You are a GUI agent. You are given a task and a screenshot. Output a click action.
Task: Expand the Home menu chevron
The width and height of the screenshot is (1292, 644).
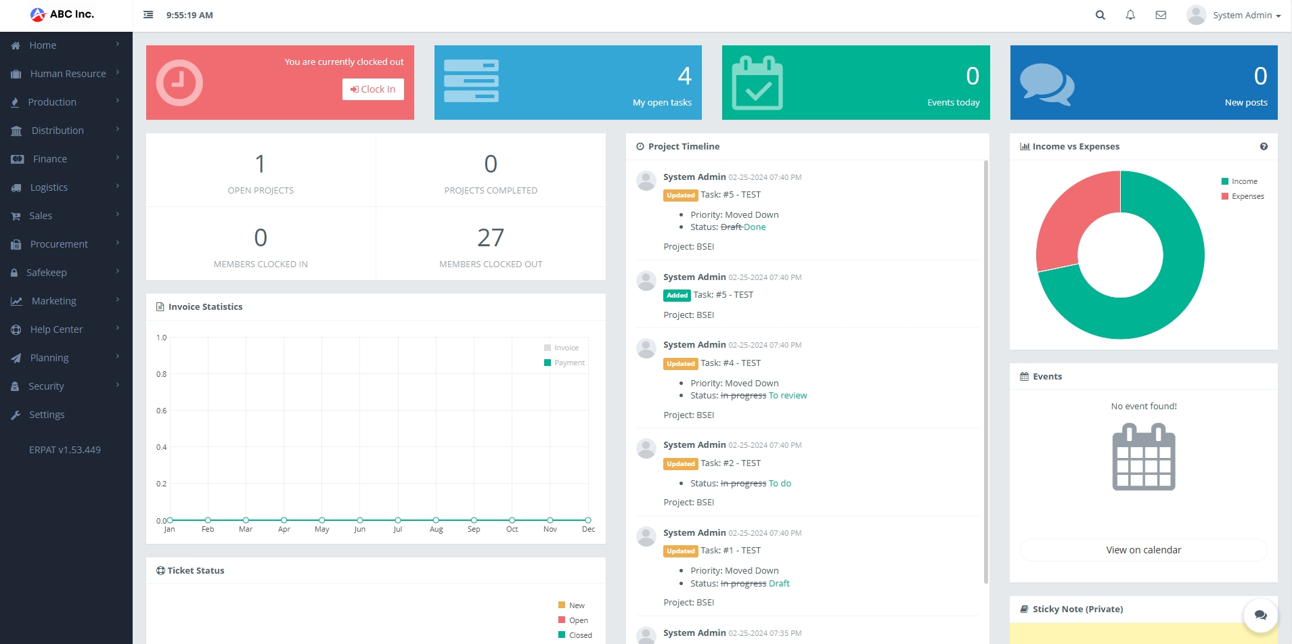pyautogui.click(x=118, y=44)
